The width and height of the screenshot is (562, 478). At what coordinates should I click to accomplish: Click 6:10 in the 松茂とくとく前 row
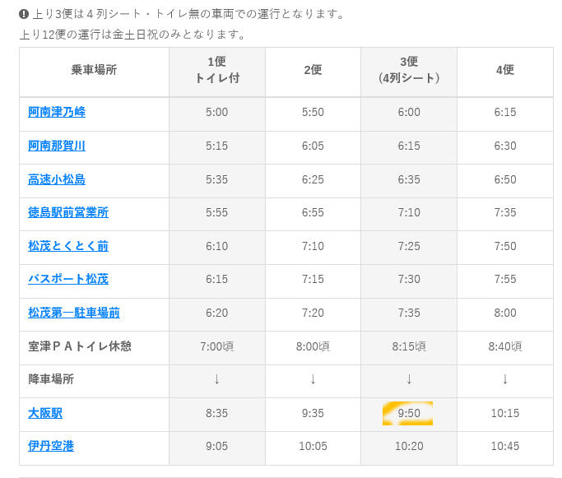click(217, 246)
